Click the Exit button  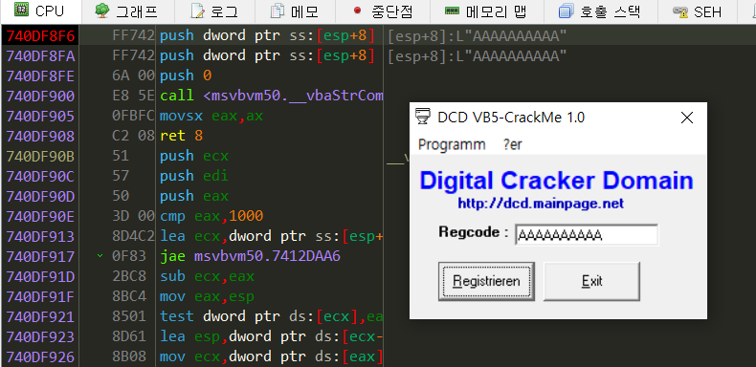[591, 281]
